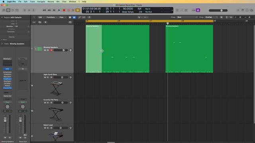This screenshot has width=255, height=143.
Task: Select the second Blowing Speakers green region
Action: click(x=189, y=48)
